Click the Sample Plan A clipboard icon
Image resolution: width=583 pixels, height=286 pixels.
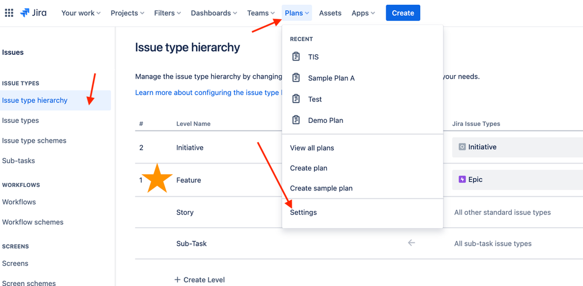point(296,78)
